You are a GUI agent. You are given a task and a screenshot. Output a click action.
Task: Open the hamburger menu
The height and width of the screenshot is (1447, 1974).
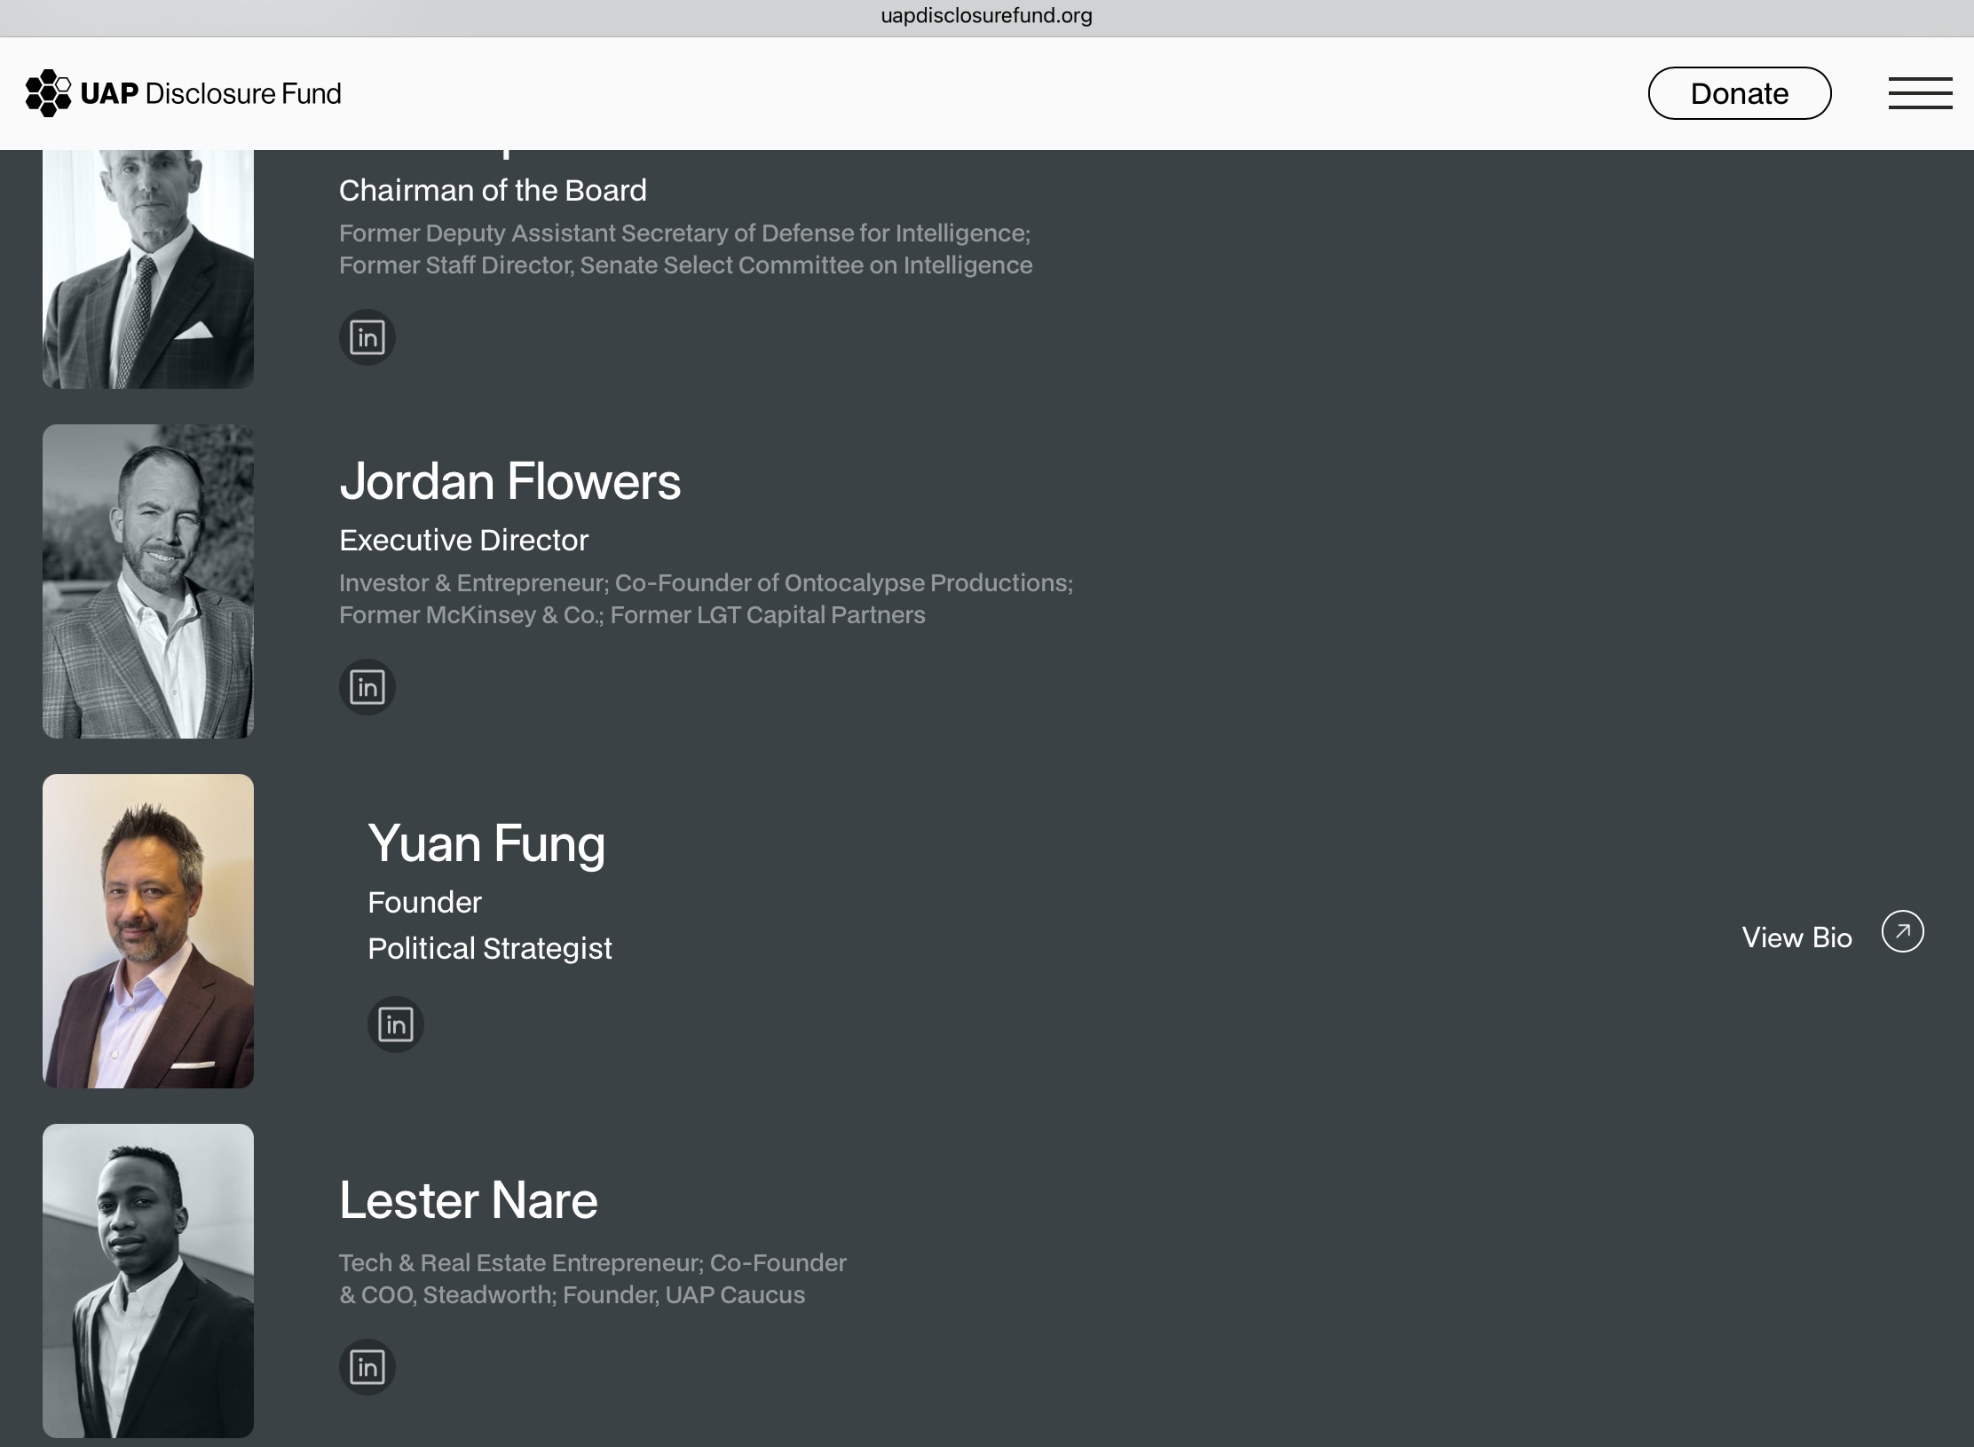[x=1920, y=93]
